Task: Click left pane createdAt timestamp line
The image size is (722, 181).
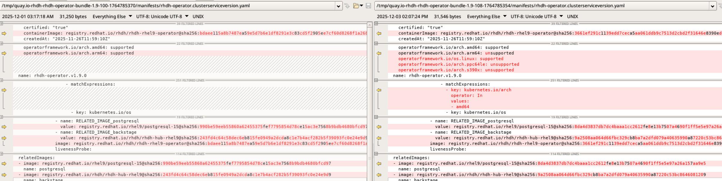Action: 67,39
